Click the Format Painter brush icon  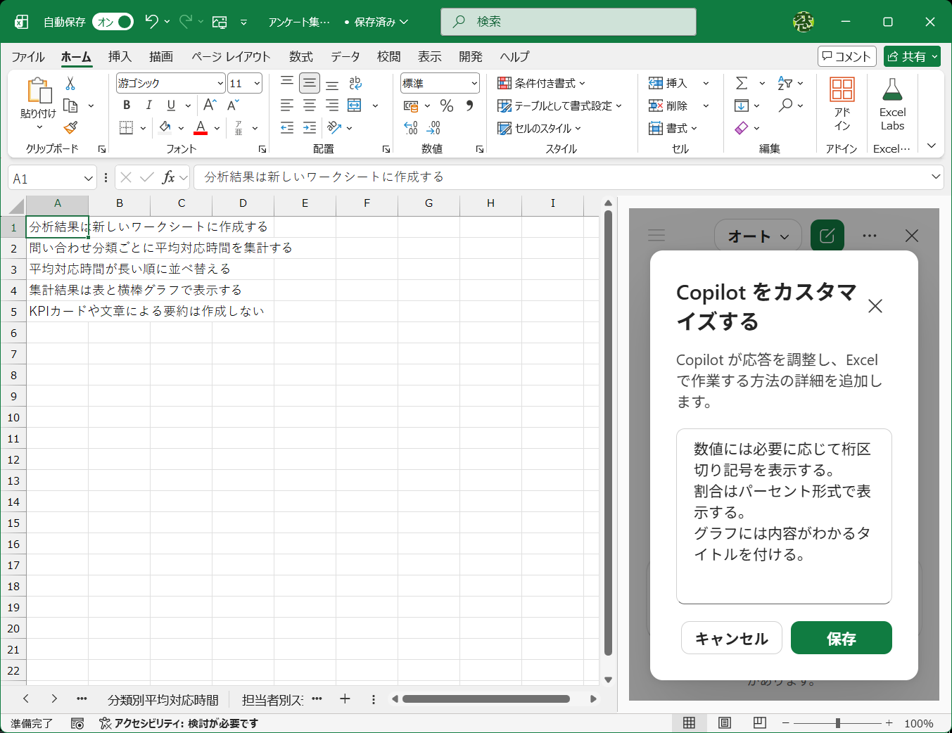click(x=70, y=127)
